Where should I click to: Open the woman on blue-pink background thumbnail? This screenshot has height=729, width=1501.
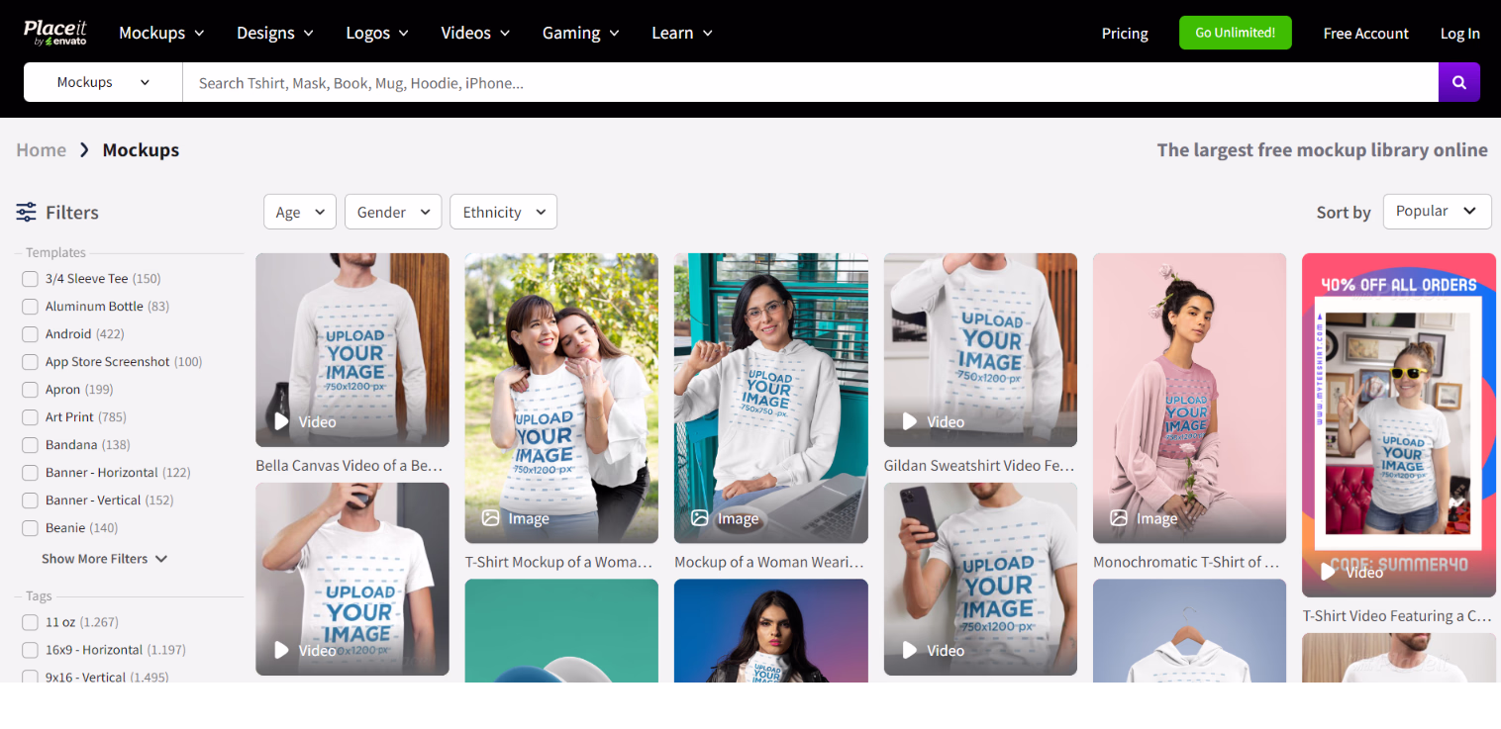771,630
